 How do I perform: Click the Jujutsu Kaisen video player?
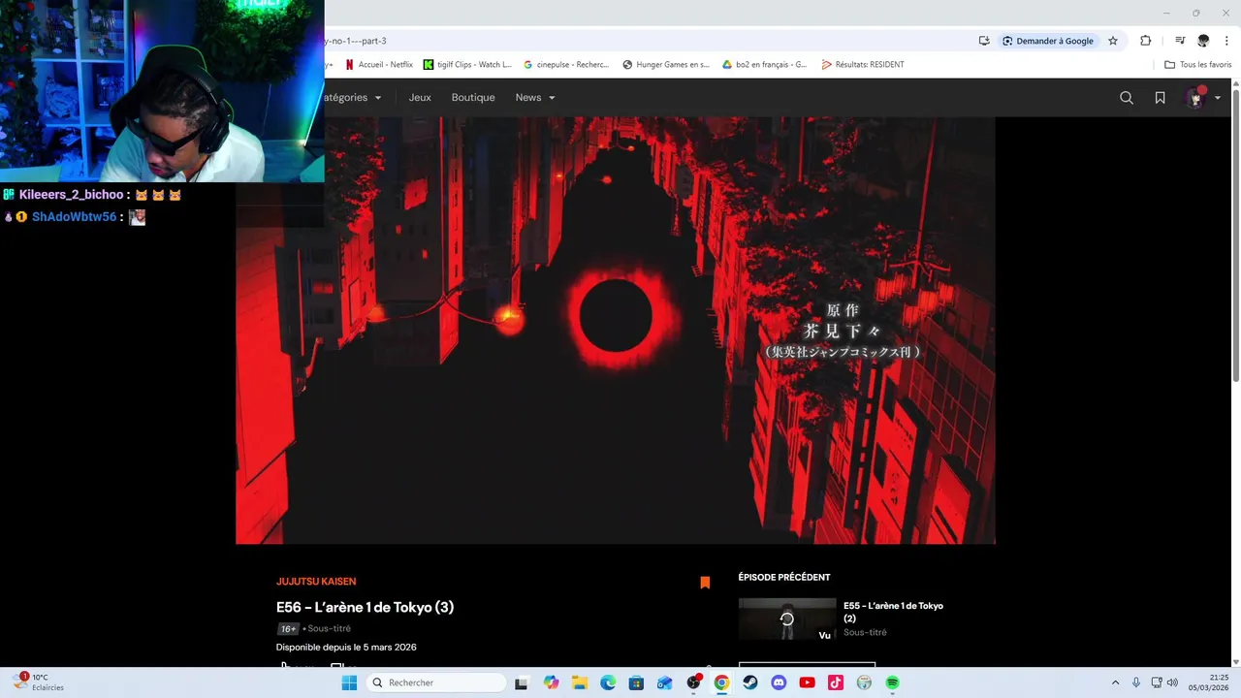click(616, 331)
